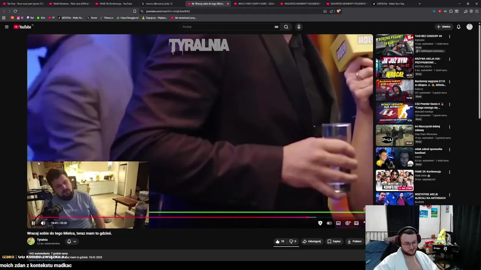Pause the video playback

[33, 223]
